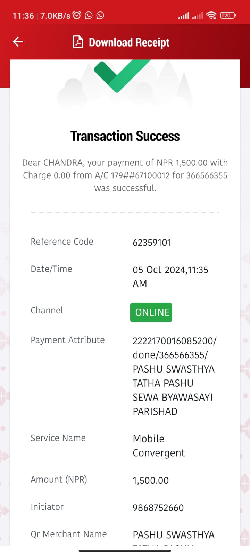Tap the first WhatsApp notification icon

(89, 15)
